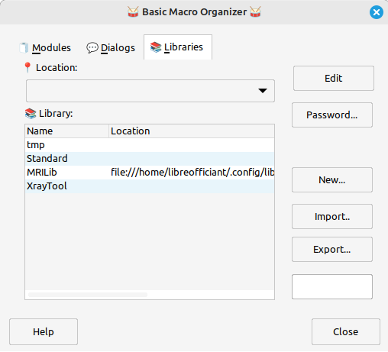Click the blank button below Export
The height and width of the screenshot is (352, 388).
[x=332, y=287]
